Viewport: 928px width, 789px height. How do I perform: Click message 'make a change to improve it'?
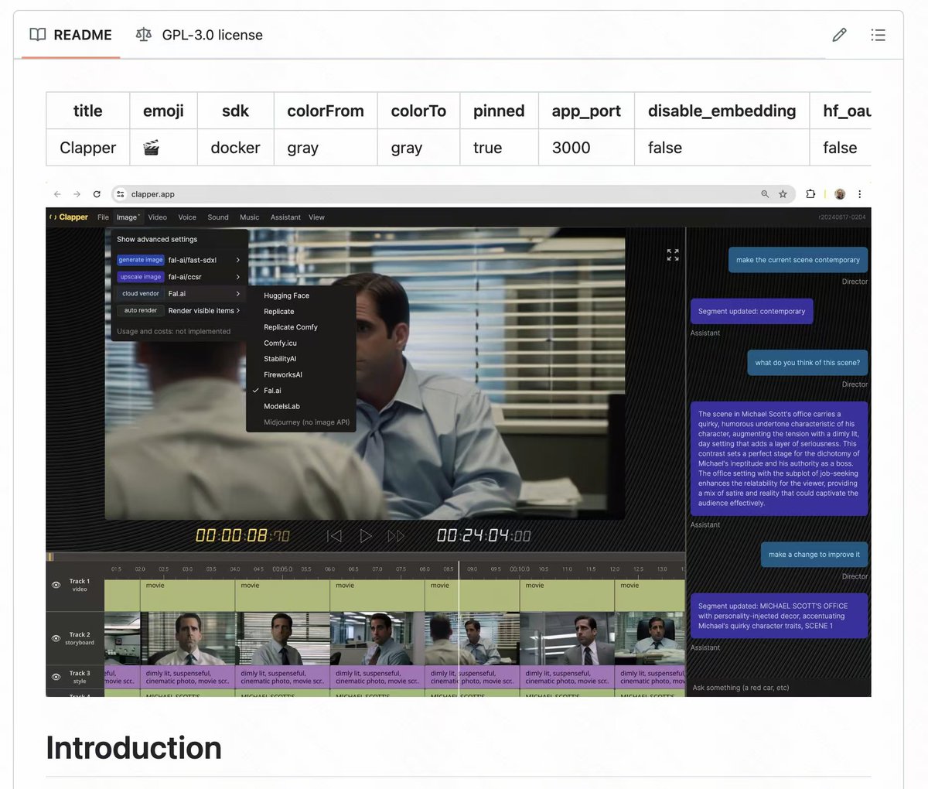[814, 555]
